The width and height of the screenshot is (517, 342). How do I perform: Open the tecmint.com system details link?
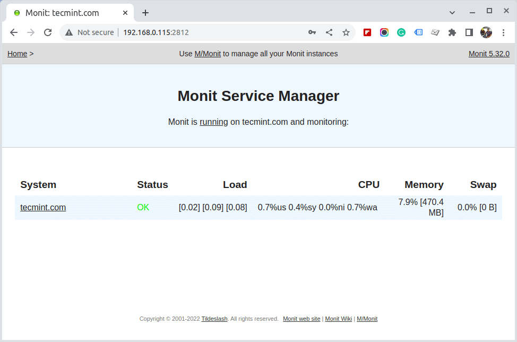(43, 207)
